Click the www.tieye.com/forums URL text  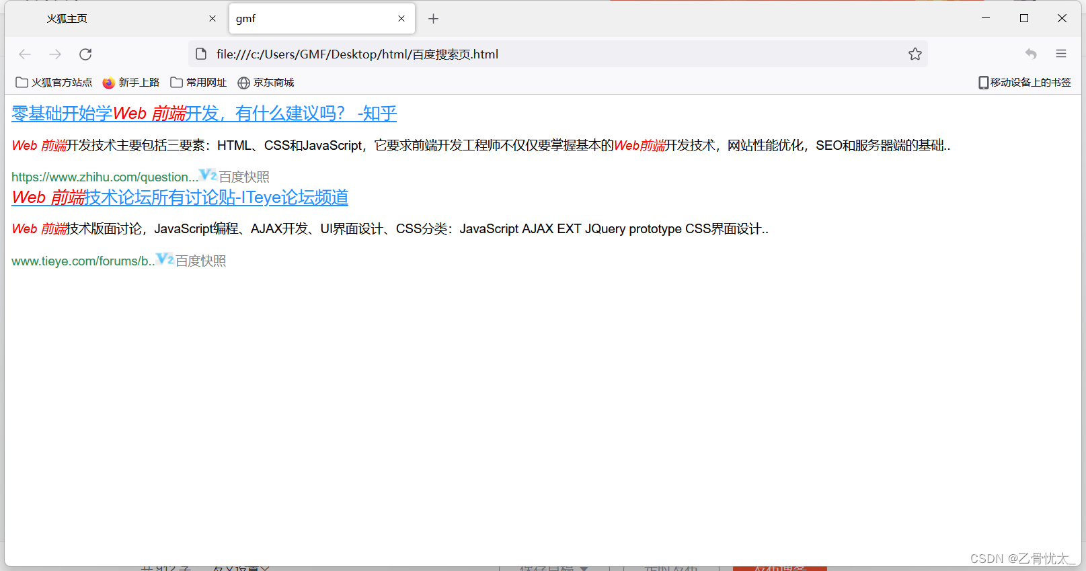83,261
